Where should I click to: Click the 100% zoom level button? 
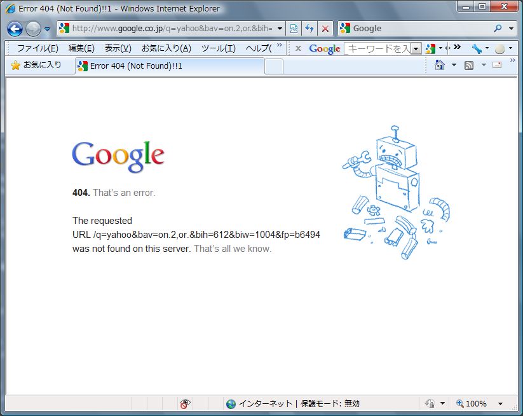(x=472, y=404)
